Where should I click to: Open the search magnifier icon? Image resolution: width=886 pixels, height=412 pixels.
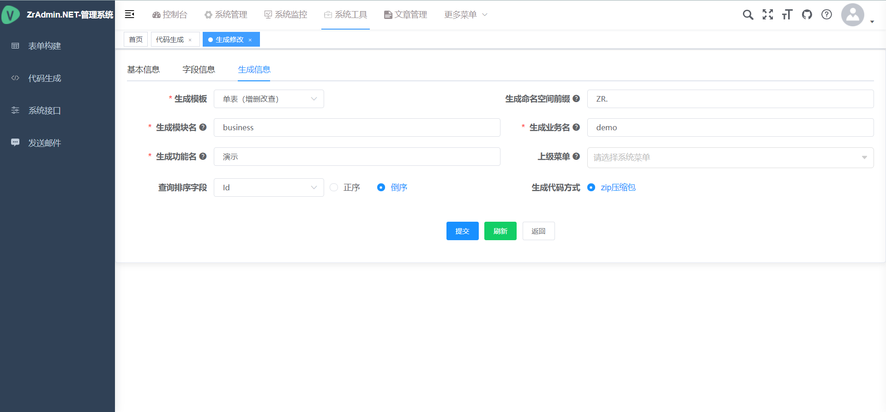coord(747,15)
